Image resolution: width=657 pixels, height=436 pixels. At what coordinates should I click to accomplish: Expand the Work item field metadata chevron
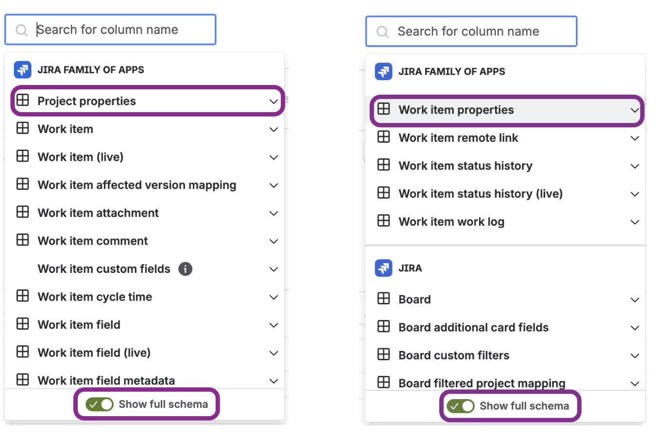(274, 381)
